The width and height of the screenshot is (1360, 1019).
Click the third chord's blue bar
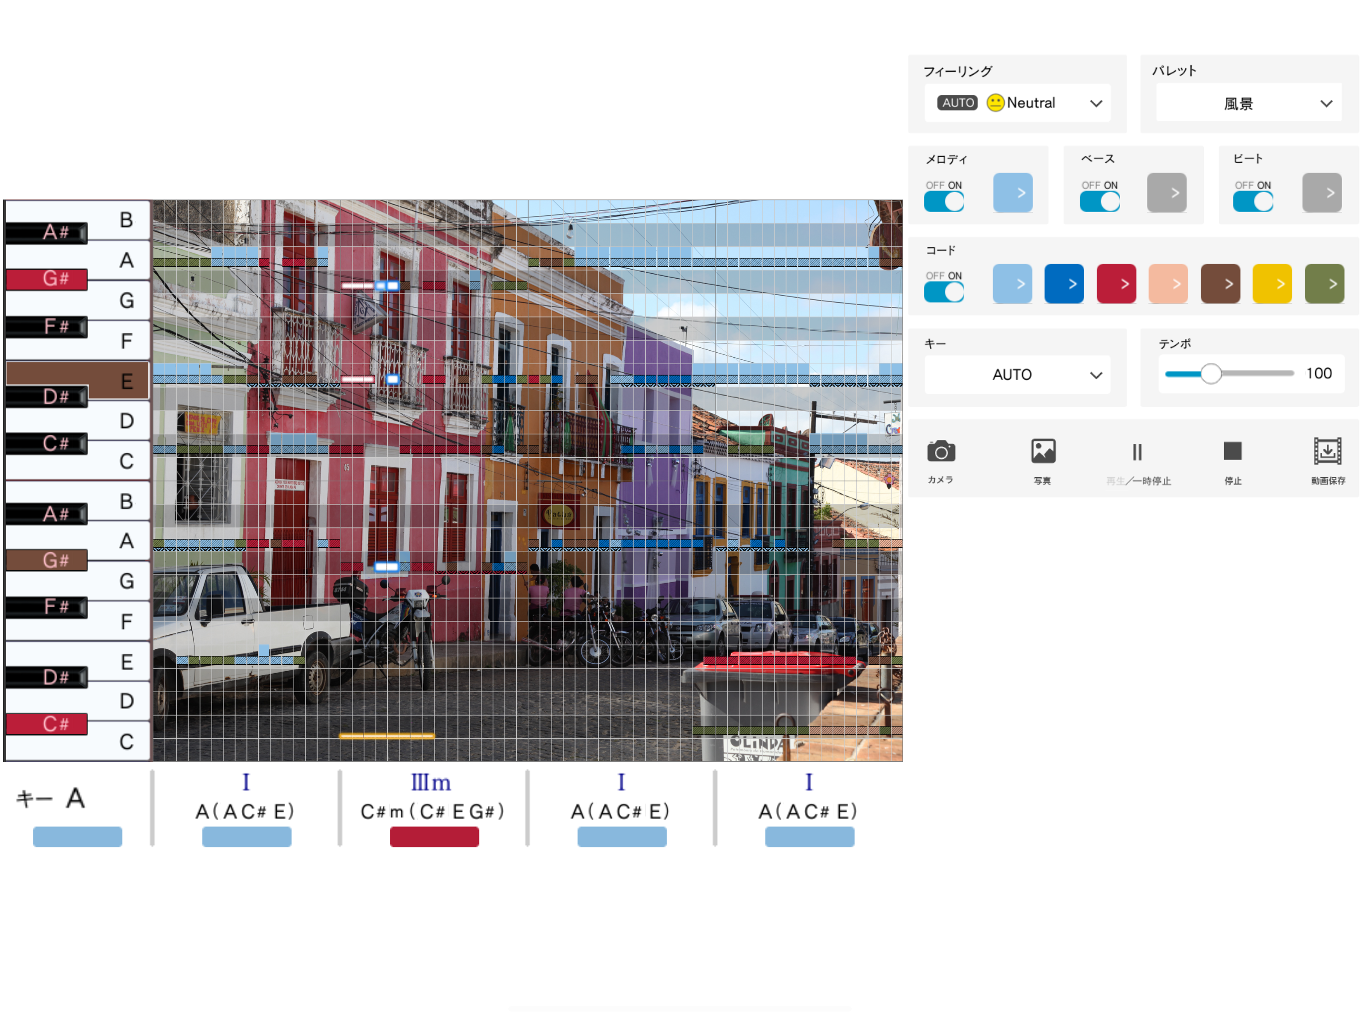tap(622, 836)
